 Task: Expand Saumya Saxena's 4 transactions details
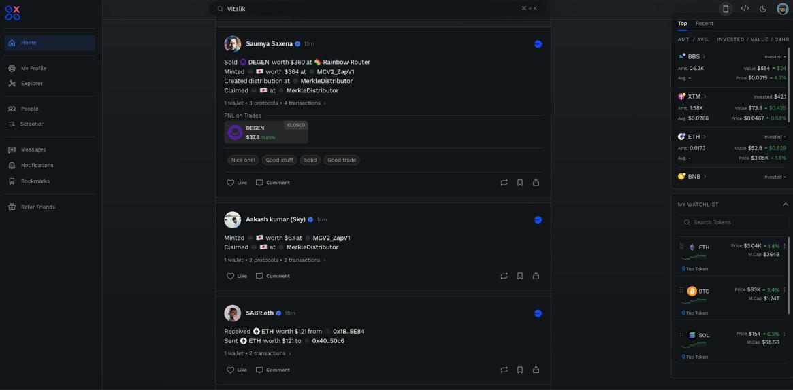pyautogui.click(x=305, y=103)
